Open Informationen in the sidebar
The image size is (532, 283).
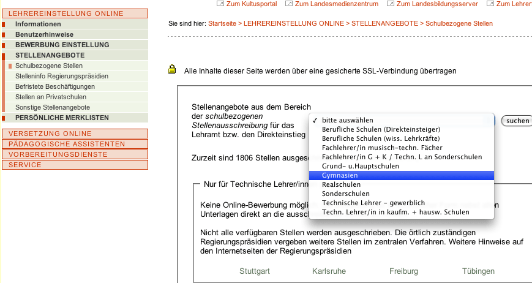38,24
